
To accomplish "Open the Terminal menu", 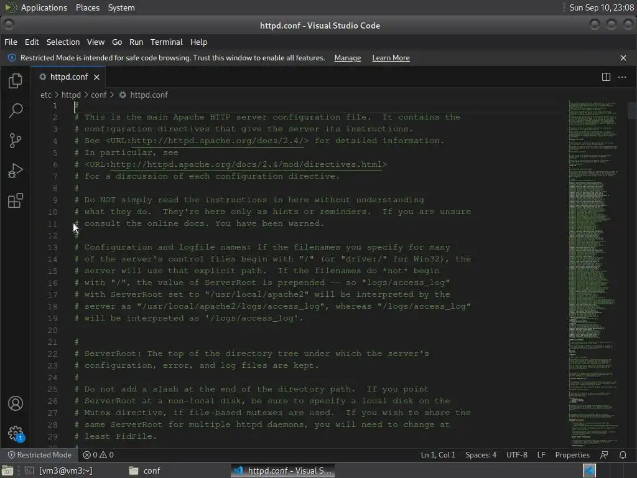I will click(166, 42).
